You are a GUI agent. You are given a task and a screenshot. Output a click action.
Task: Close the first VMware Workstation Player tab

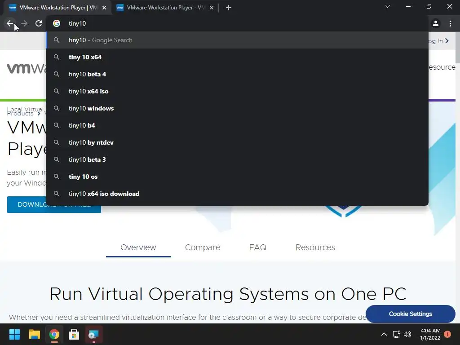click(x=104, y=8)
